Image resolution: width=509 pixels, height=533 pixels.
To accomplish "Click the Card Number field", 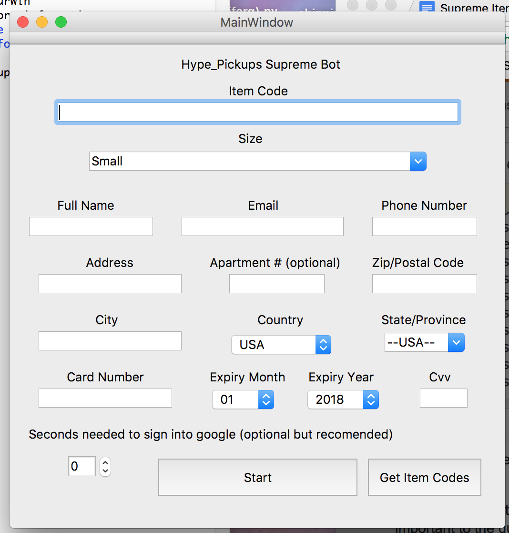I will coord(105,398).
